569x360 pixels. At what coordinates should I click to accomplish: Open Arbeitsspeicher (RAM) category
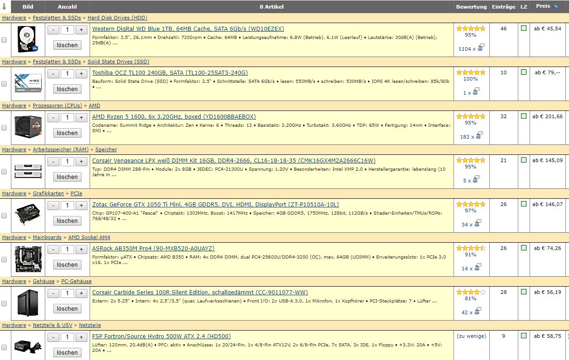pos(60,149)
